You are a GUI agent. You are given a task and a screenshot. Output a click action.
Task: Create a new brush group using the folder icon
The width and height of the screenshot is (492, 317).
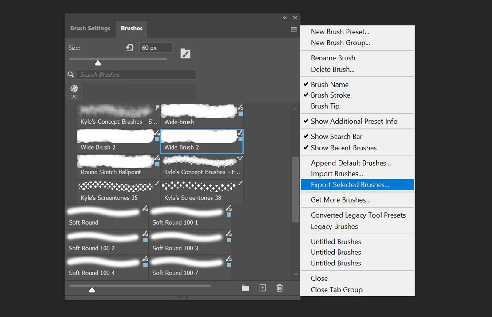pyautogui.click(x=245, y=288)
